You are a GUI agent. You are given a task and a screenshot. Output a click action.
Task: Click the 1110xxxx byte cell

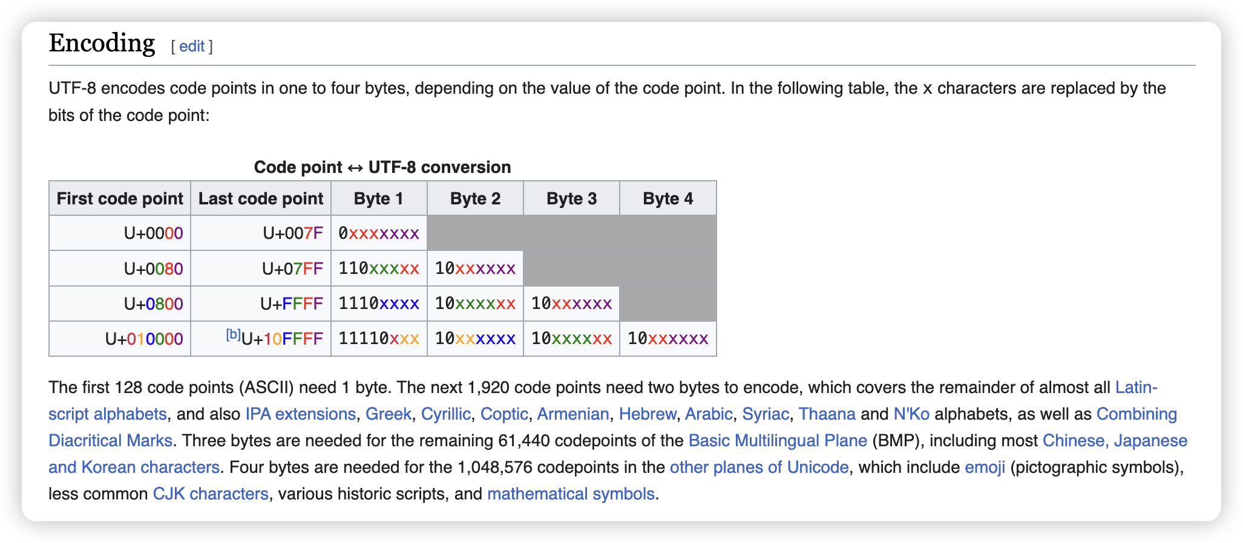pyautogui.click(x=379, y=304)
